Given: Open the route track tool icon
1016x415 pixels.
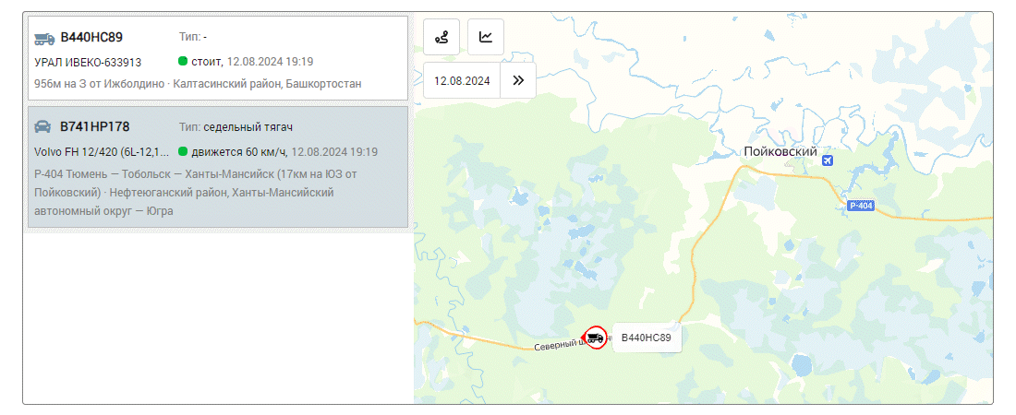Looking at the screenshot, I should point(441,37).
